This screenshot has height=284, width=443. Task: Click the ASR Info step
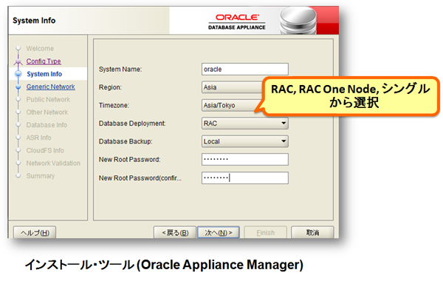coord(38,138)
